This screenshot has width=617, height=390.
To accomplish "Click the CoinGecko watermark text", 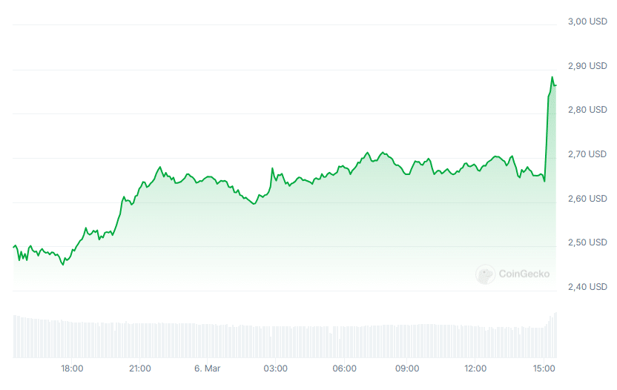I will pos(524,274).
